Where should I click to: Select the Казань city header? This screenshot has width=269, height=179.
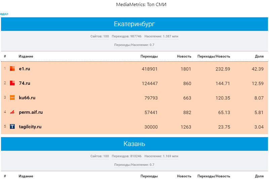pyautogui.click(x=134, y=144)
